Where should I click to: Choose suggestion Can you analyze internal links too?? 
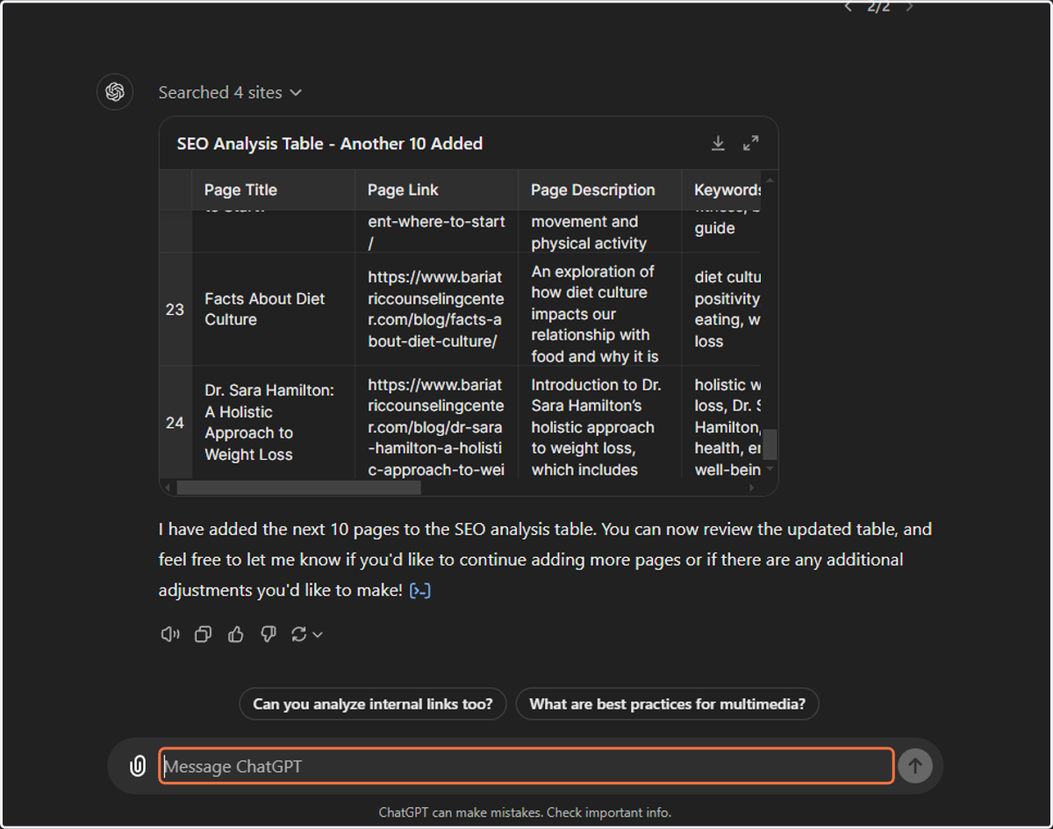pos(373,704)
